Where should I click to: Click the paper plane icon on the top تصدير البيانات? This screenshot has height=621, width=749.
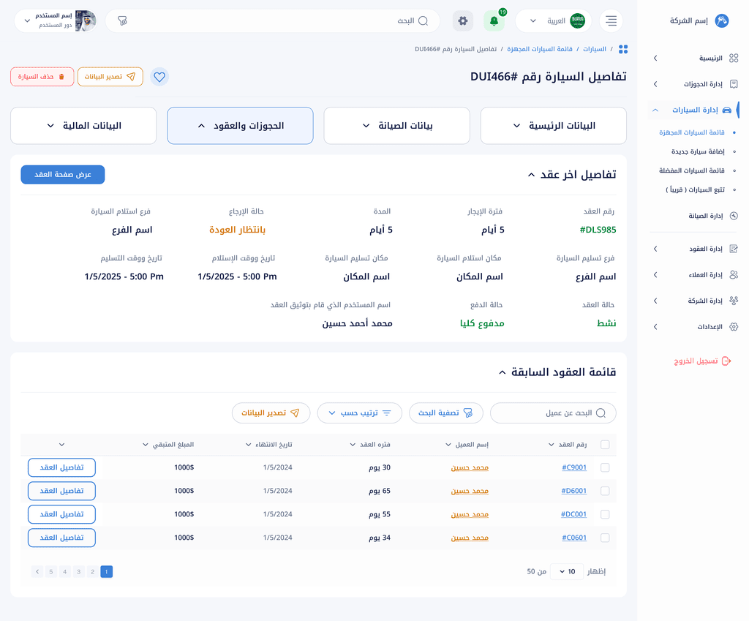coord(131,77)
